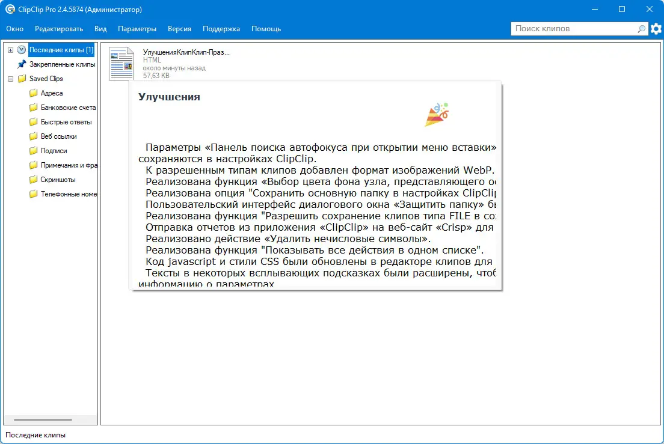Click the HTML document clip icon

pos(121,64)
